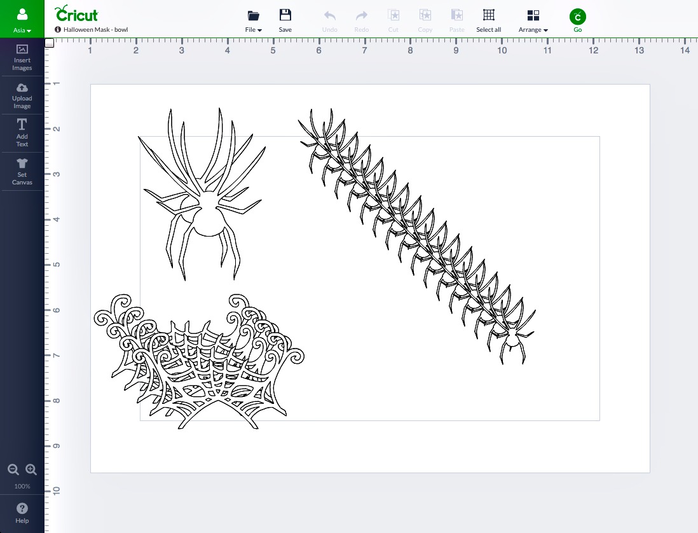Select the Add Text tool
Image resolution: width=698 pixels, height=533 pixels.
pos(22,132)
